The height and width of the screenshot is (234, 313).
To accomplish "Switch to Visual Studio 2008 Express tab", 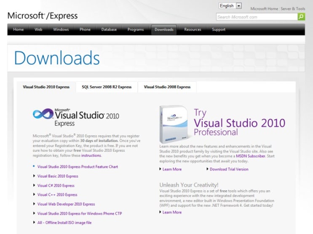I will click(x=167, y=87).
